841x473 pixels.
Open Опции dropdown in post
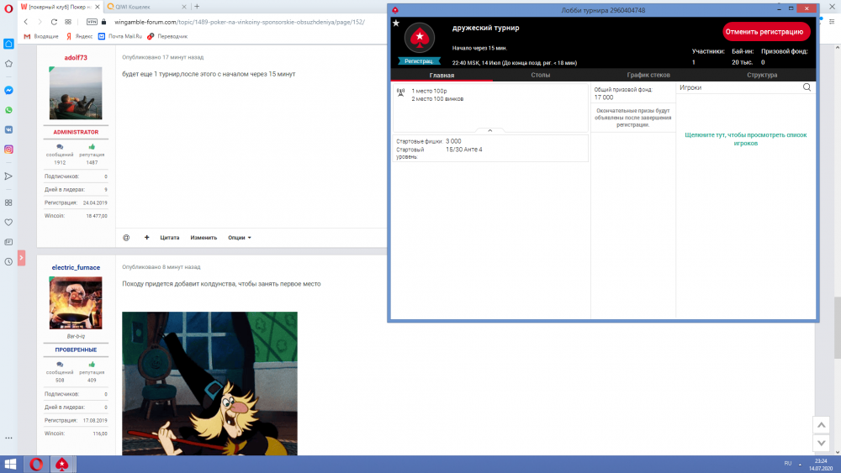point(239,237)
